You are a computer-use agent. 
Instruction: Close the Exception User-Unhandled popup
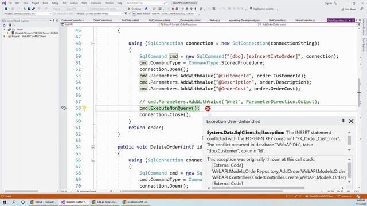[x=351, y=121]
